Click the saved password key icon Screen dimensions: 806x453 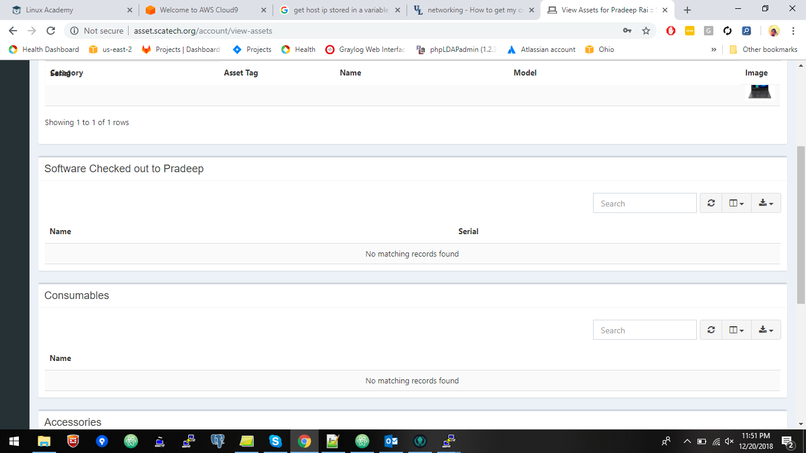627,31
